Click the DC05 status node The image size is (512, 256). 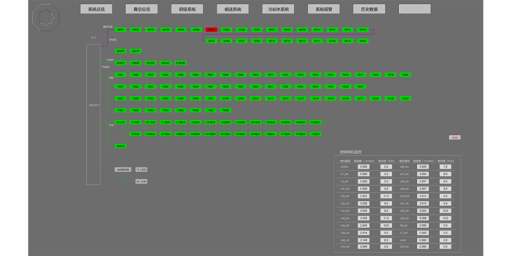tap(211, 41)
